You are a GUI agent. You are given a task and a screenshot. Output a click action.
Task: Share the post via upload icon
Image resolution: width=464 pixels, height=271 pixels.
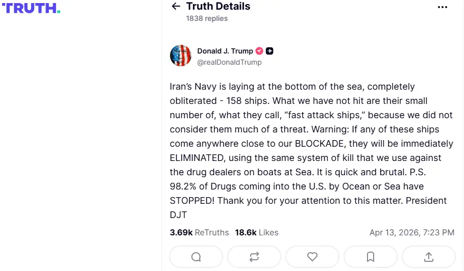coord(429,257)
